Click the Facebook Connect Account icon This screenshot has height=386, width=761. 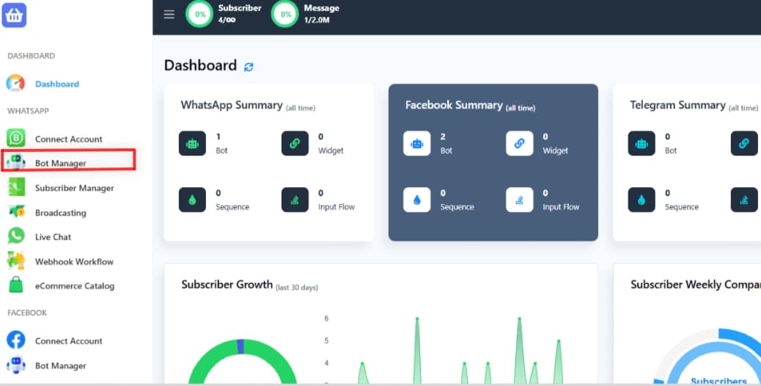point(16,341)
